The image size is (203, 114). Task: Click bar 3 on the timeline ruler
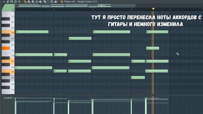(93, 9)
